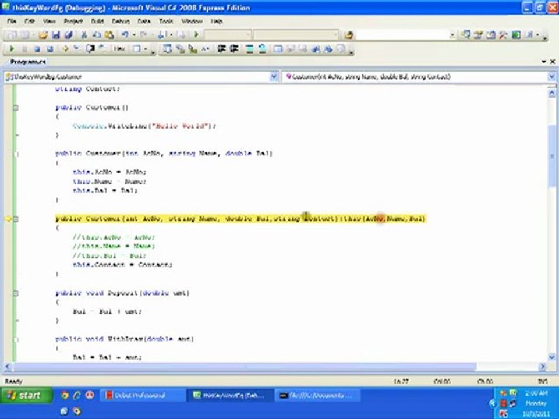
Task: Click the Quick Info toolbar icon
Action: point(193,49)
